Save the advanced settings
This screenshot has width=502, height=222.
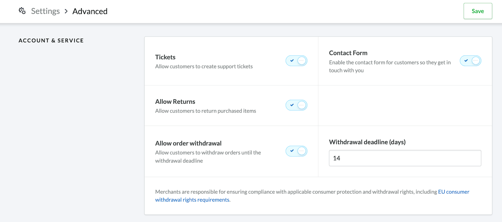click(478, 11)
